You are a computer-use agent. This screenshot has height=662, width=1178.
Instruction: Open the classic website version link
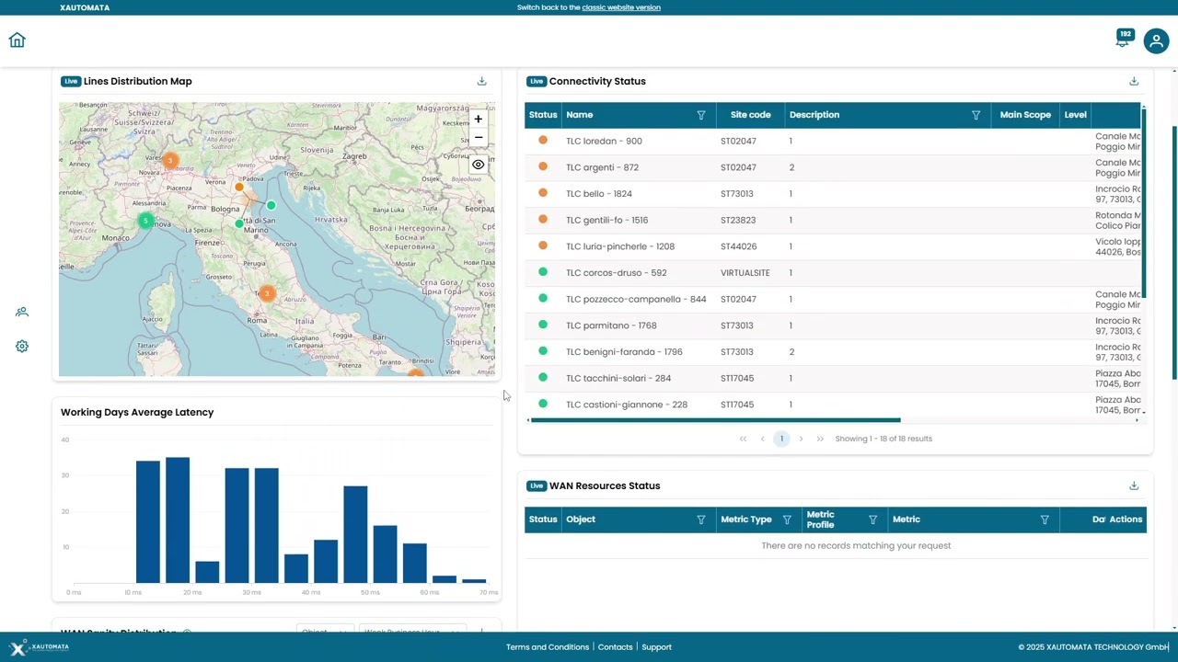(621, 7)
